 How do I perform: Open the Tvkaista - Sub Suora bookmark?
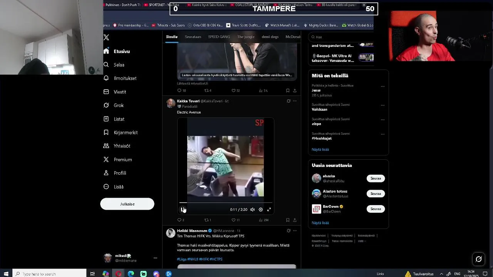tap(168, 25)
